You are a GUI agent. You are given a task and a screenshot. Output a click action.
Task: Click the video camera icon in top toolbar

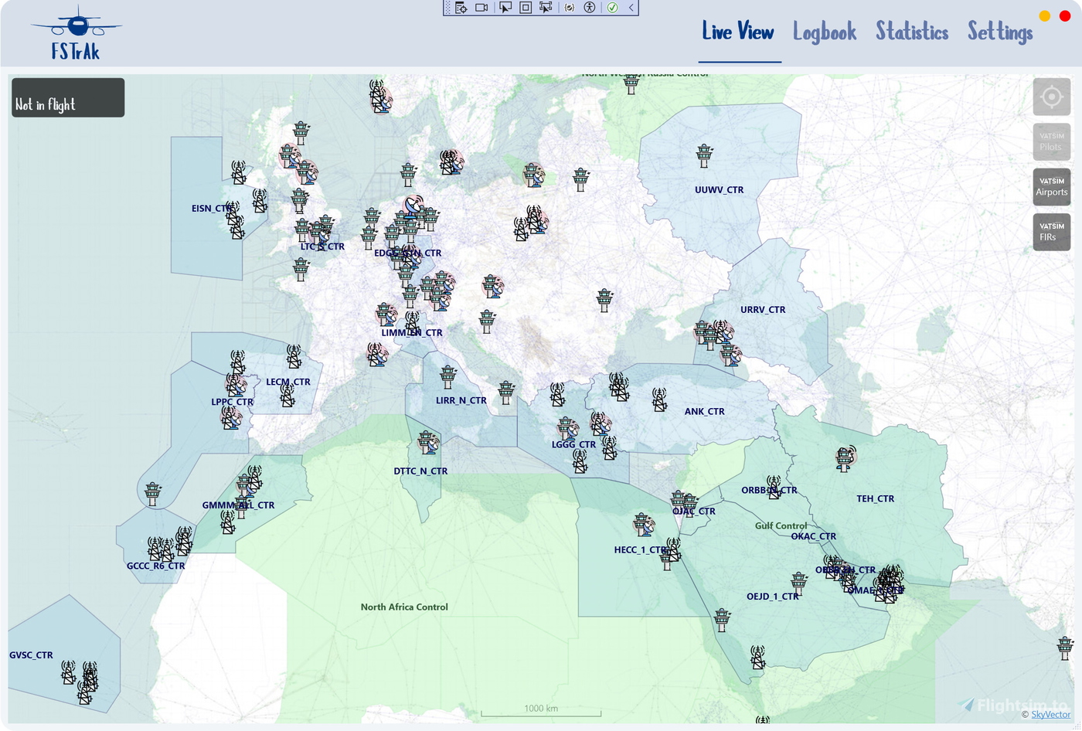pyautogui.click(x=481, y=8)
